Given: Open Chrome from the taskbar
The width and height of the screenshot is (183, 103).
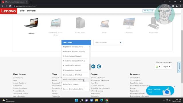Looking at the screenshot, I should point(107,100).
